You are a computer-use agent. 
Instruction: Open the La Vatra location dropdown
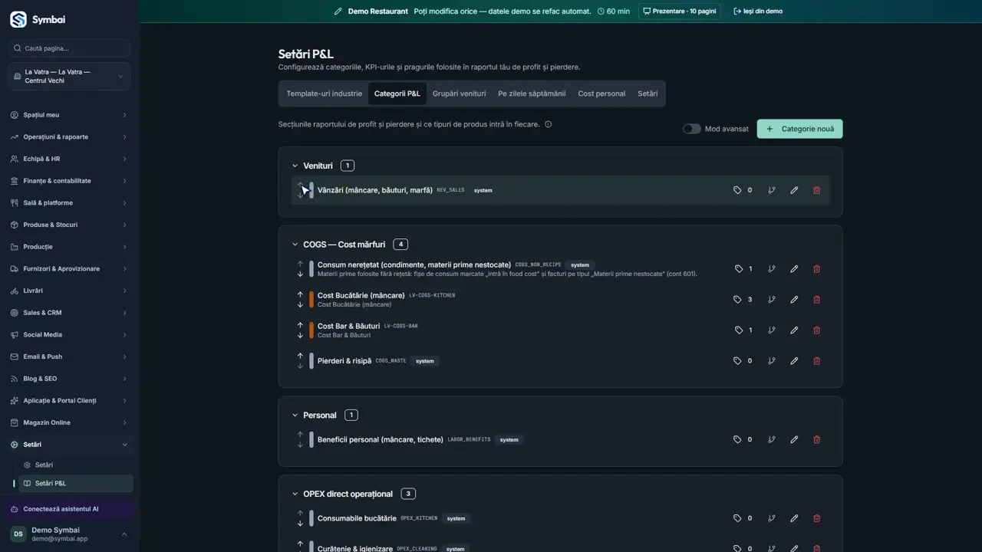(69, 77)
